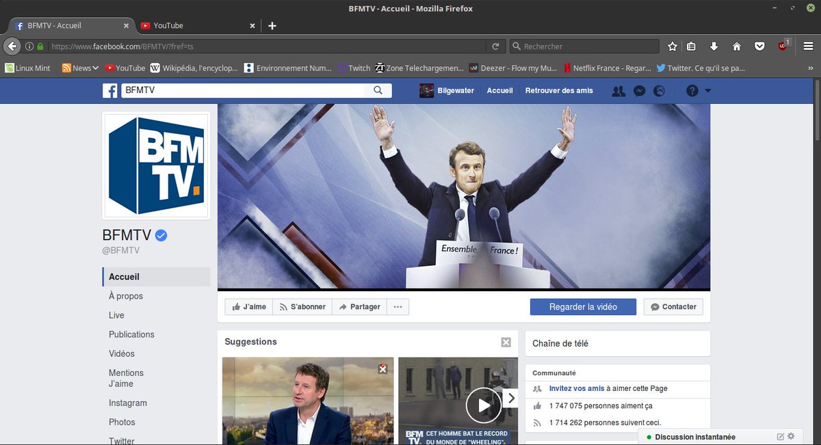
Task: Select the BFMTV - Accueil tab
Action: (x=72, y=25)
